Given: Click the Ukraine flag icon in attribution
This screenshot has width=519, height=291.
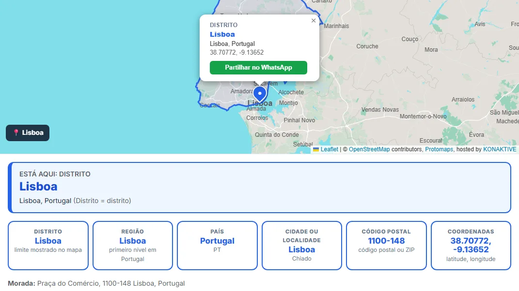Looking at the screenshot, I should point(316,150).
